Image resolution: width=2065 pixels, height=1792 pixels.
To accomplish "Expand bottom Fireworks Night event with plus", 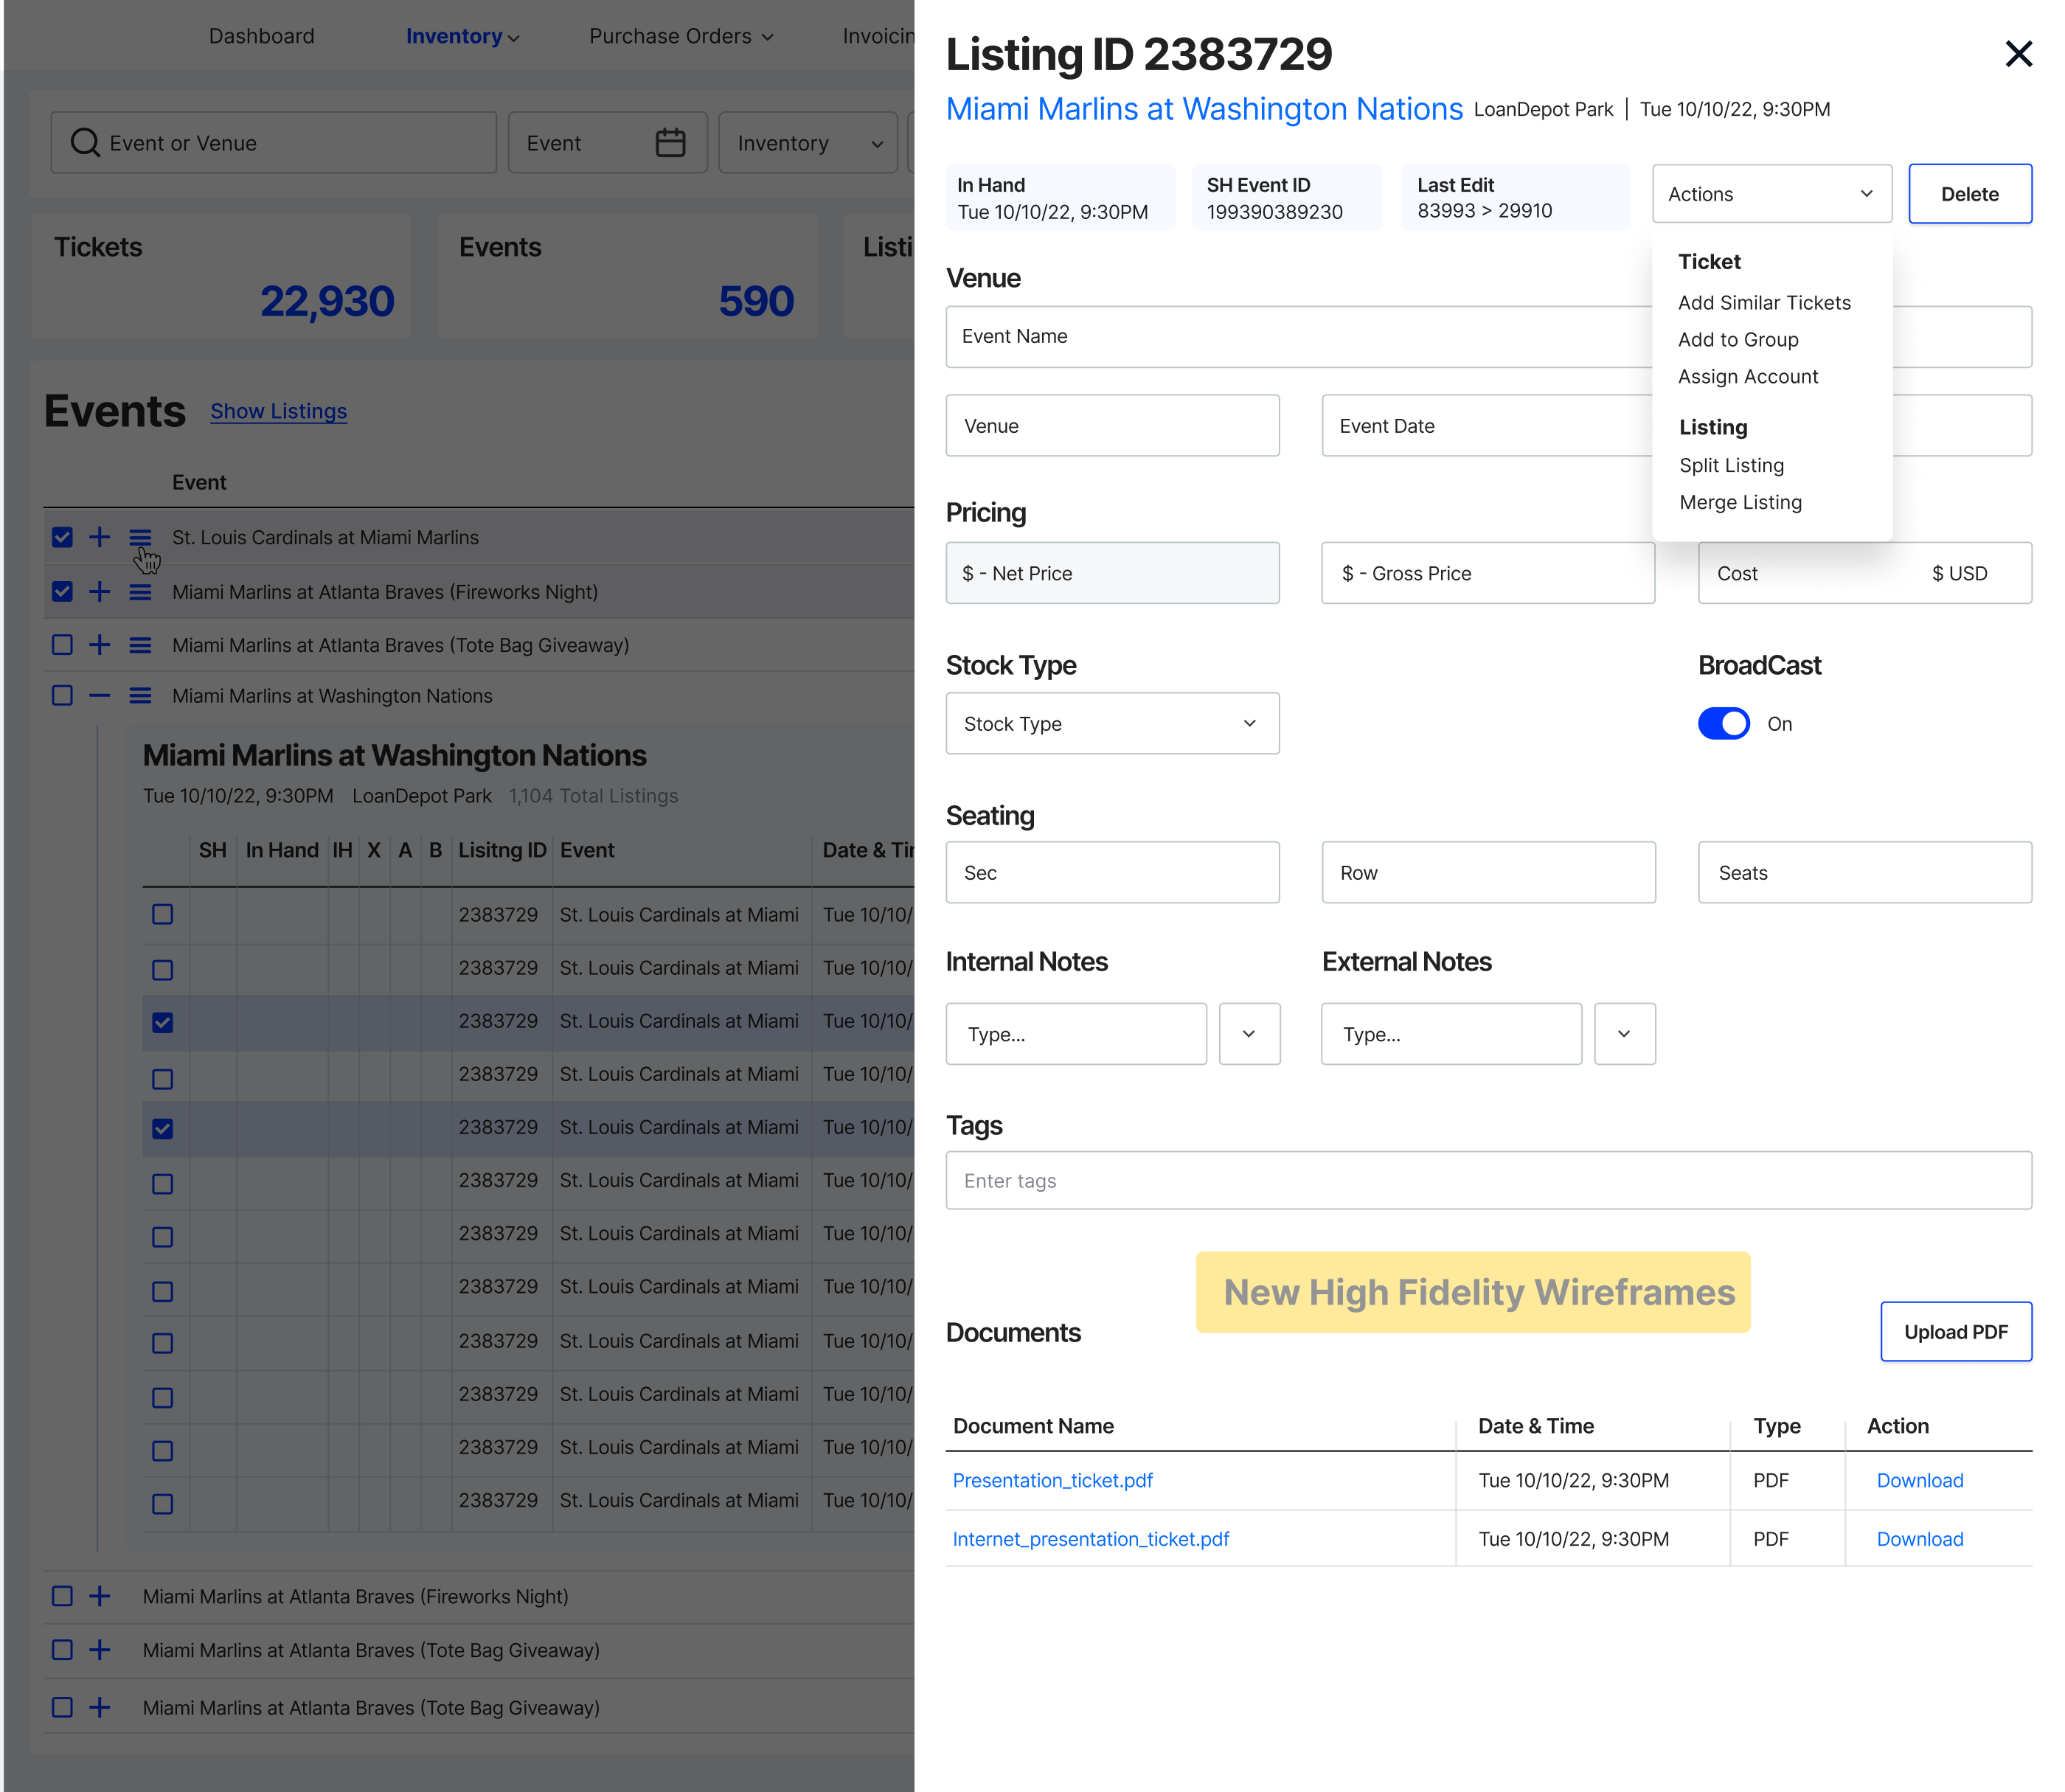I will coord(99,1597).
